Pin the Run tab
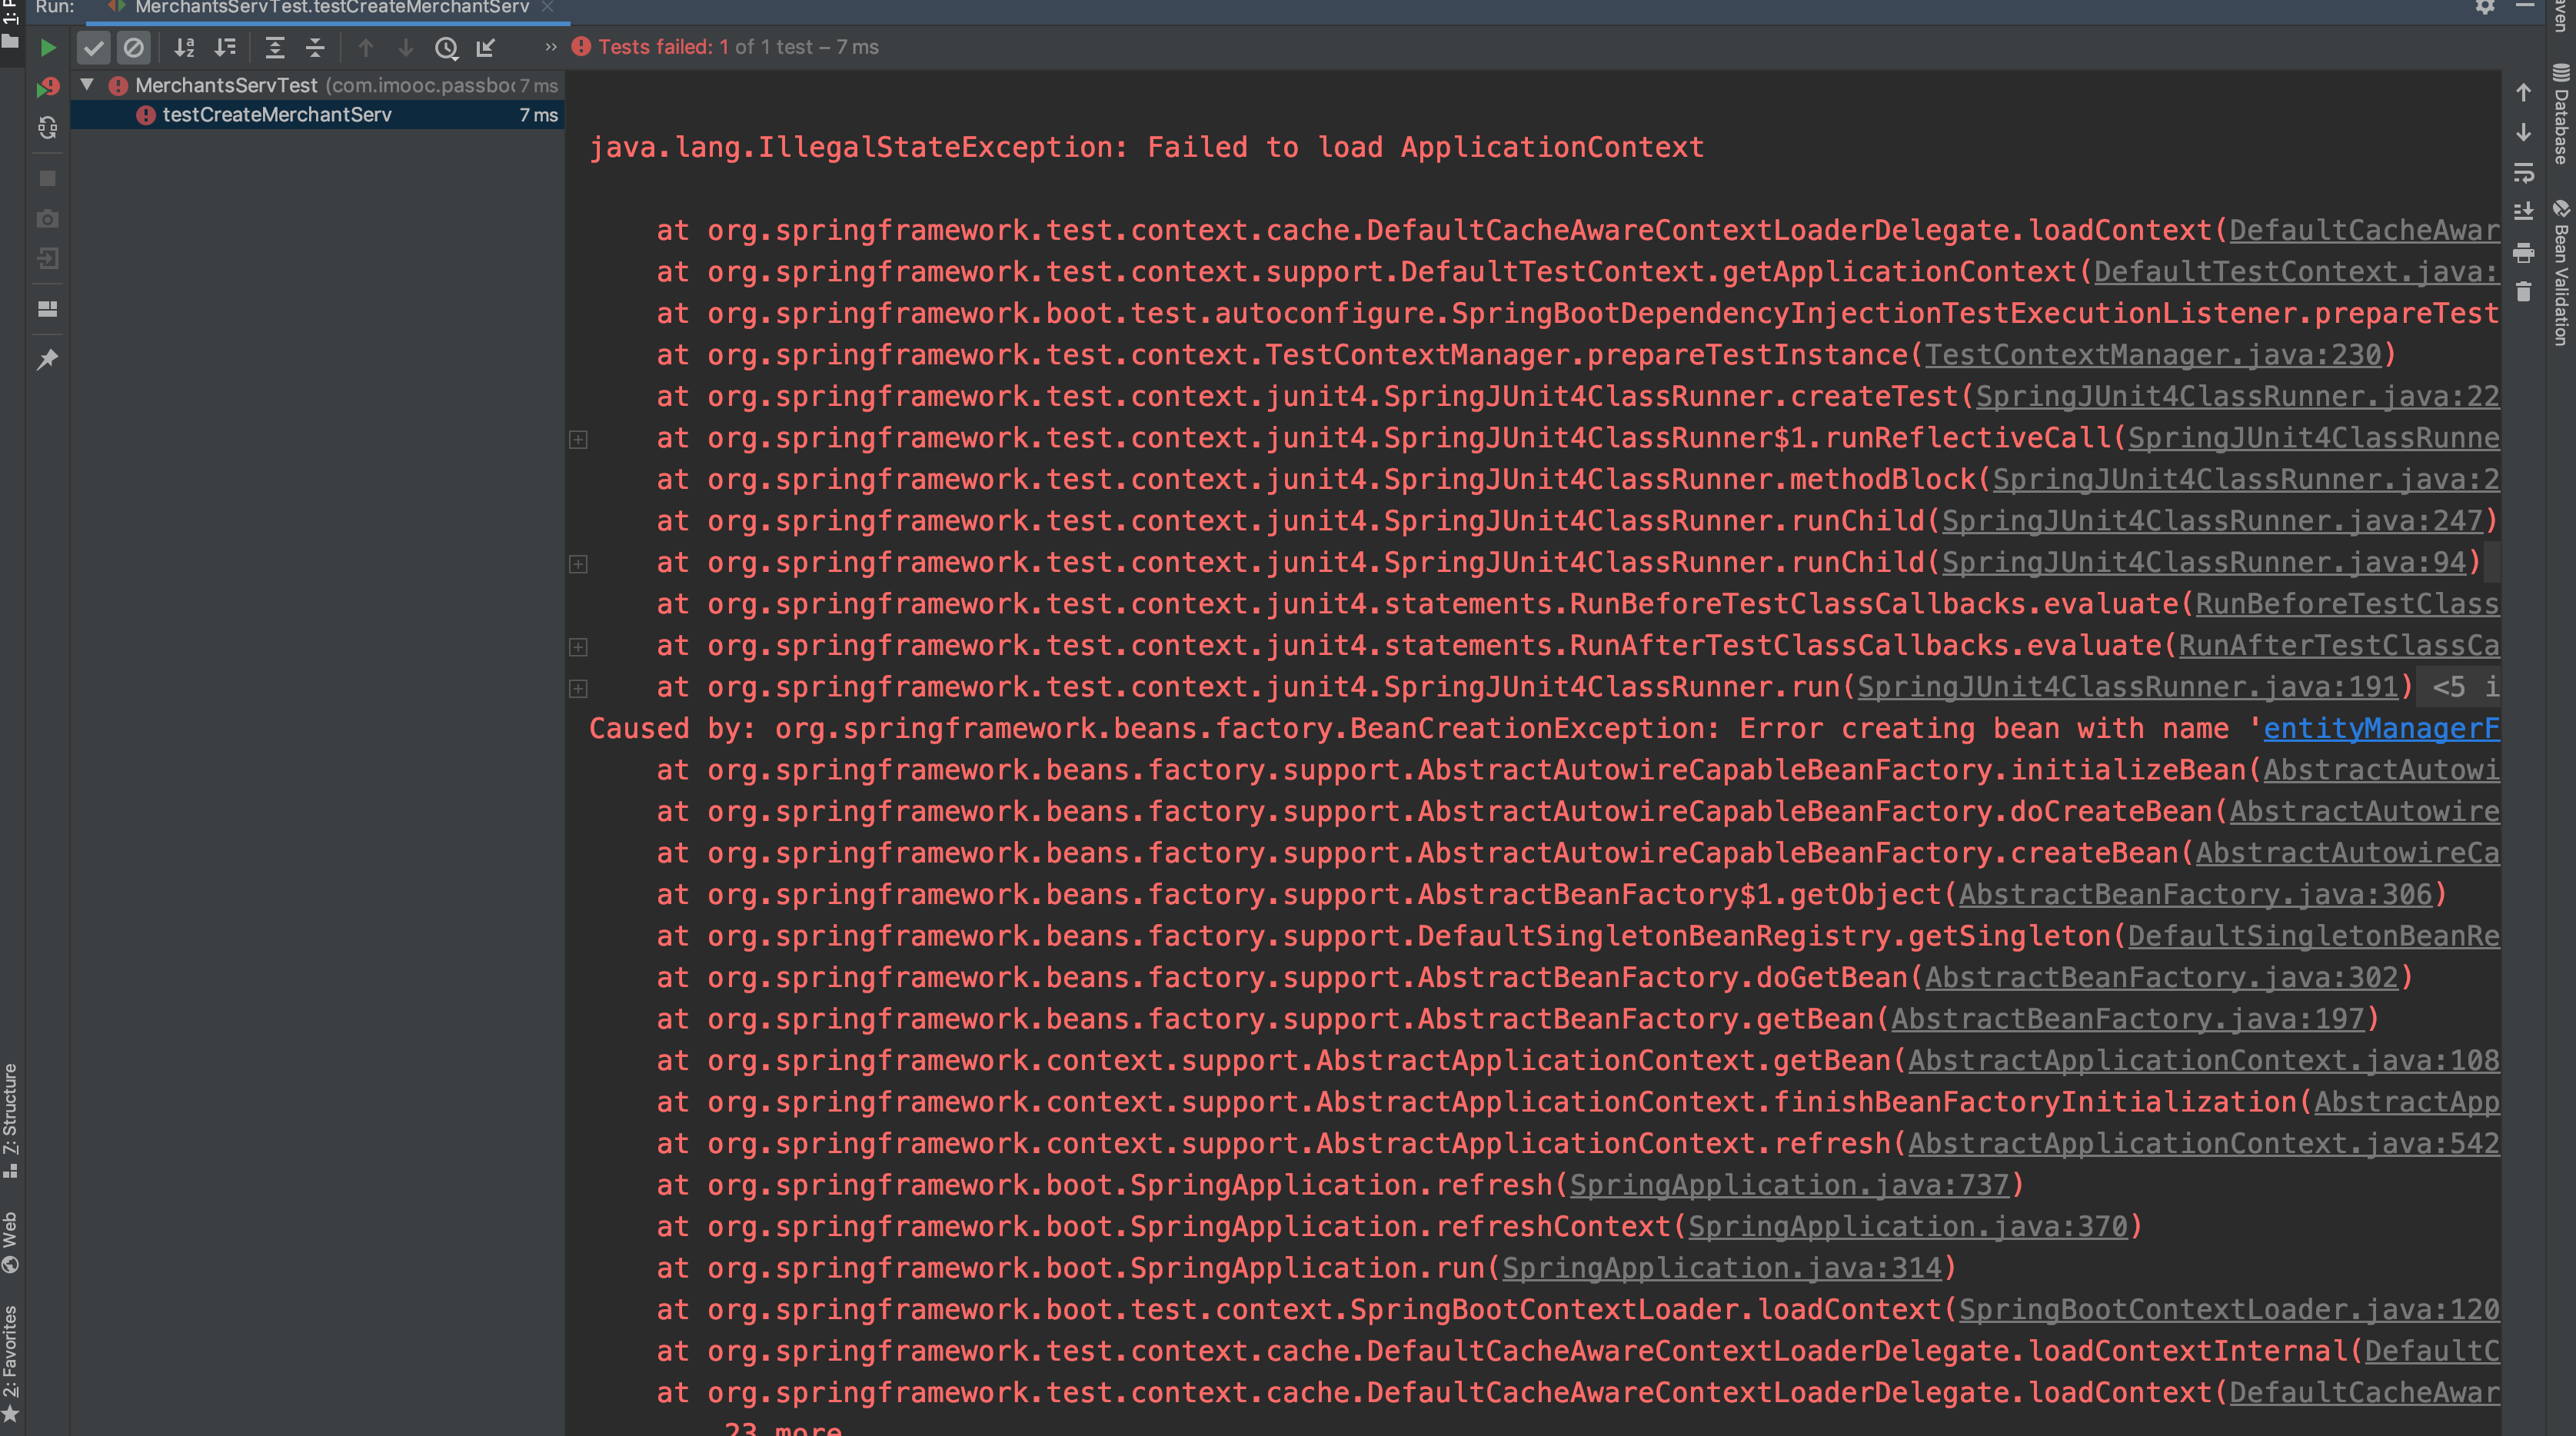Image resolution: width=2576 pixels, height=1436 pixels. pyautogui.click(x=47, y=359)
